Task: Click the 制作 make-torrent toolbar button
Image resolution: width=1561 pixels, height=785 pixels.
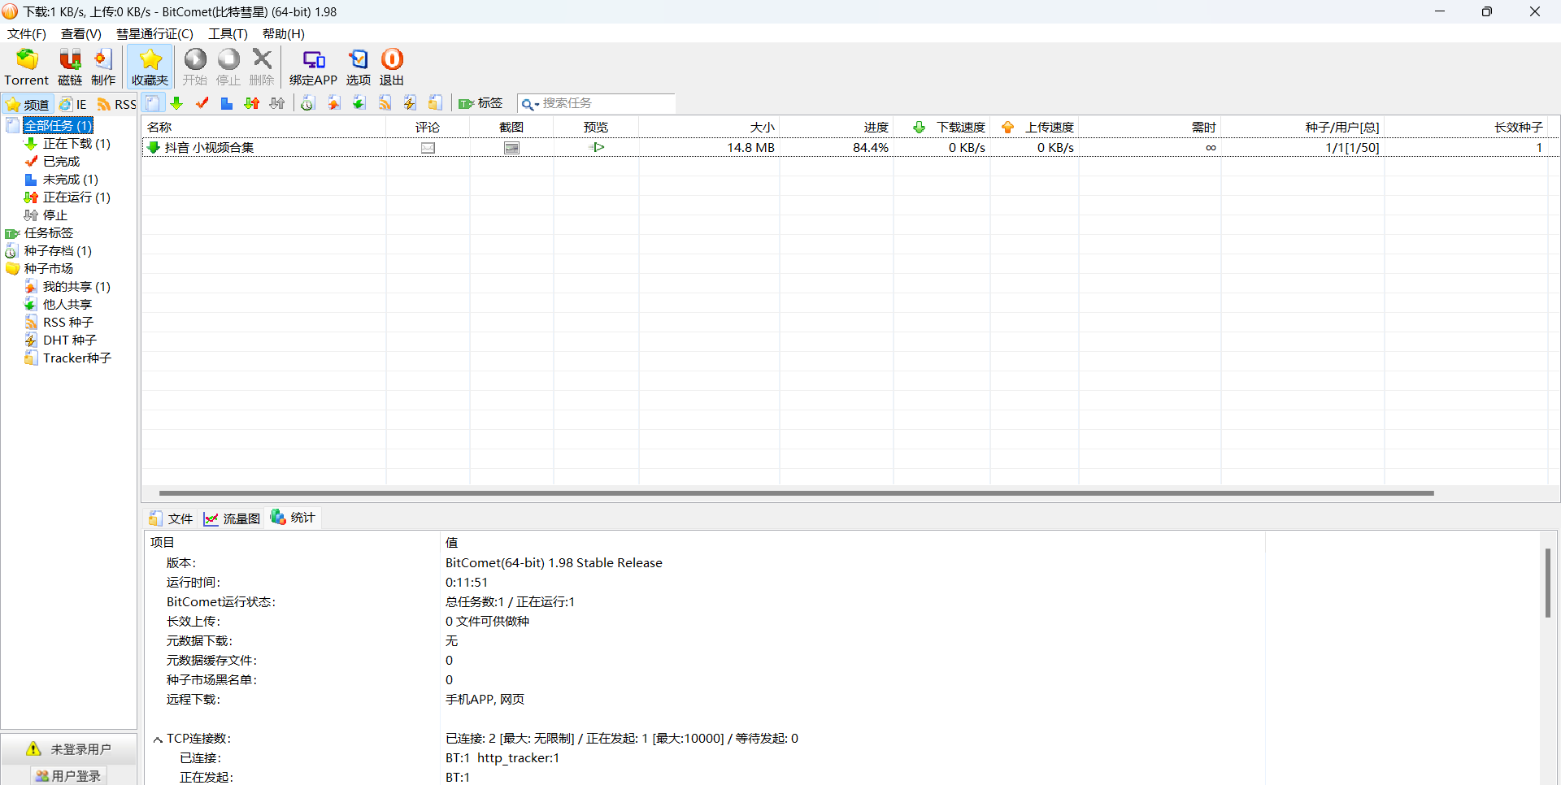Action: pos(103,67)
